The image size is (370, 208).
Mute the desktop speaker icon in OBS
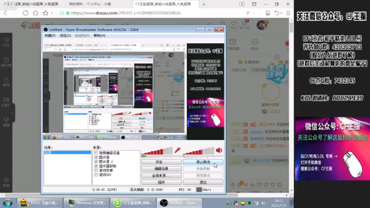click(x=219, y=150)
